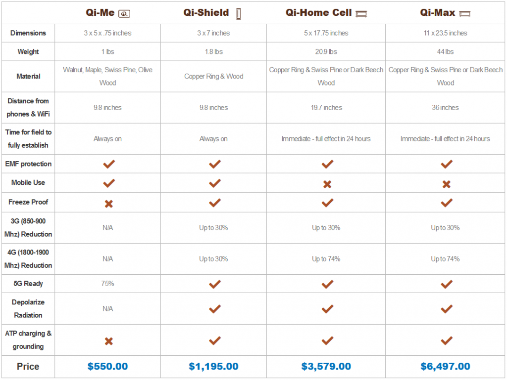Click the Qi-Max device icon
The height and width of the screenshot is (380, 507).
point(465,13)
